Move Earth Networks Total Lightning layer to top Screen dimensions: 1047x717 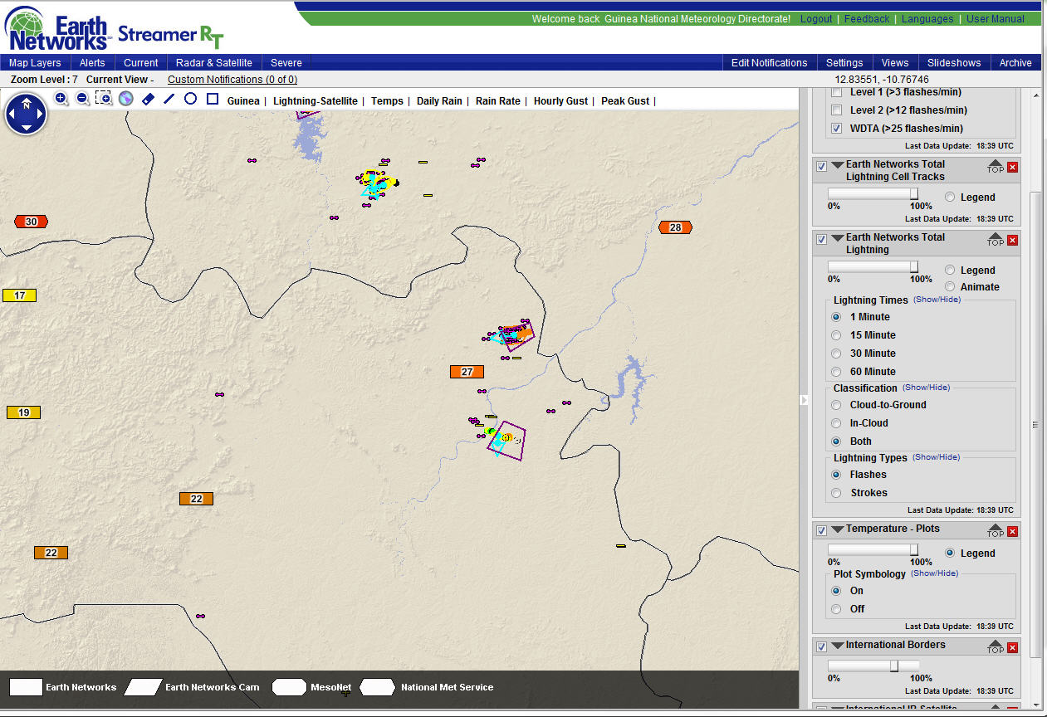[996, 239]
